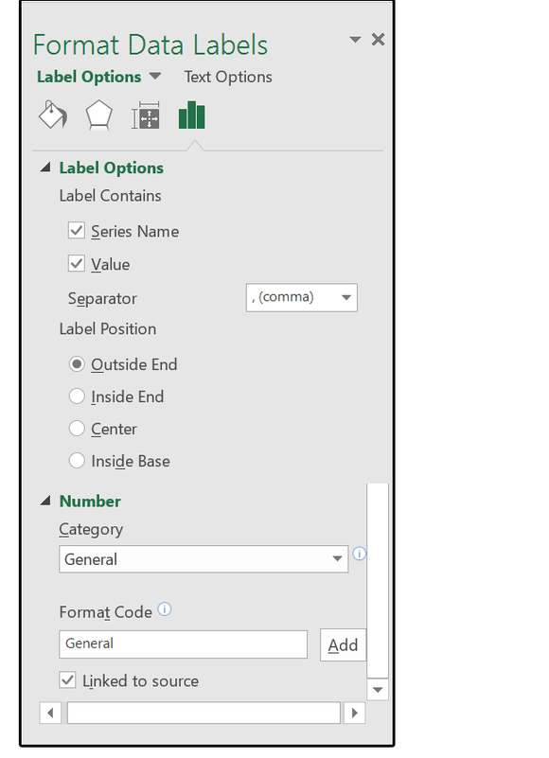Select the Inside End label position
Screen dimensions: 549x758
(77, 397)
